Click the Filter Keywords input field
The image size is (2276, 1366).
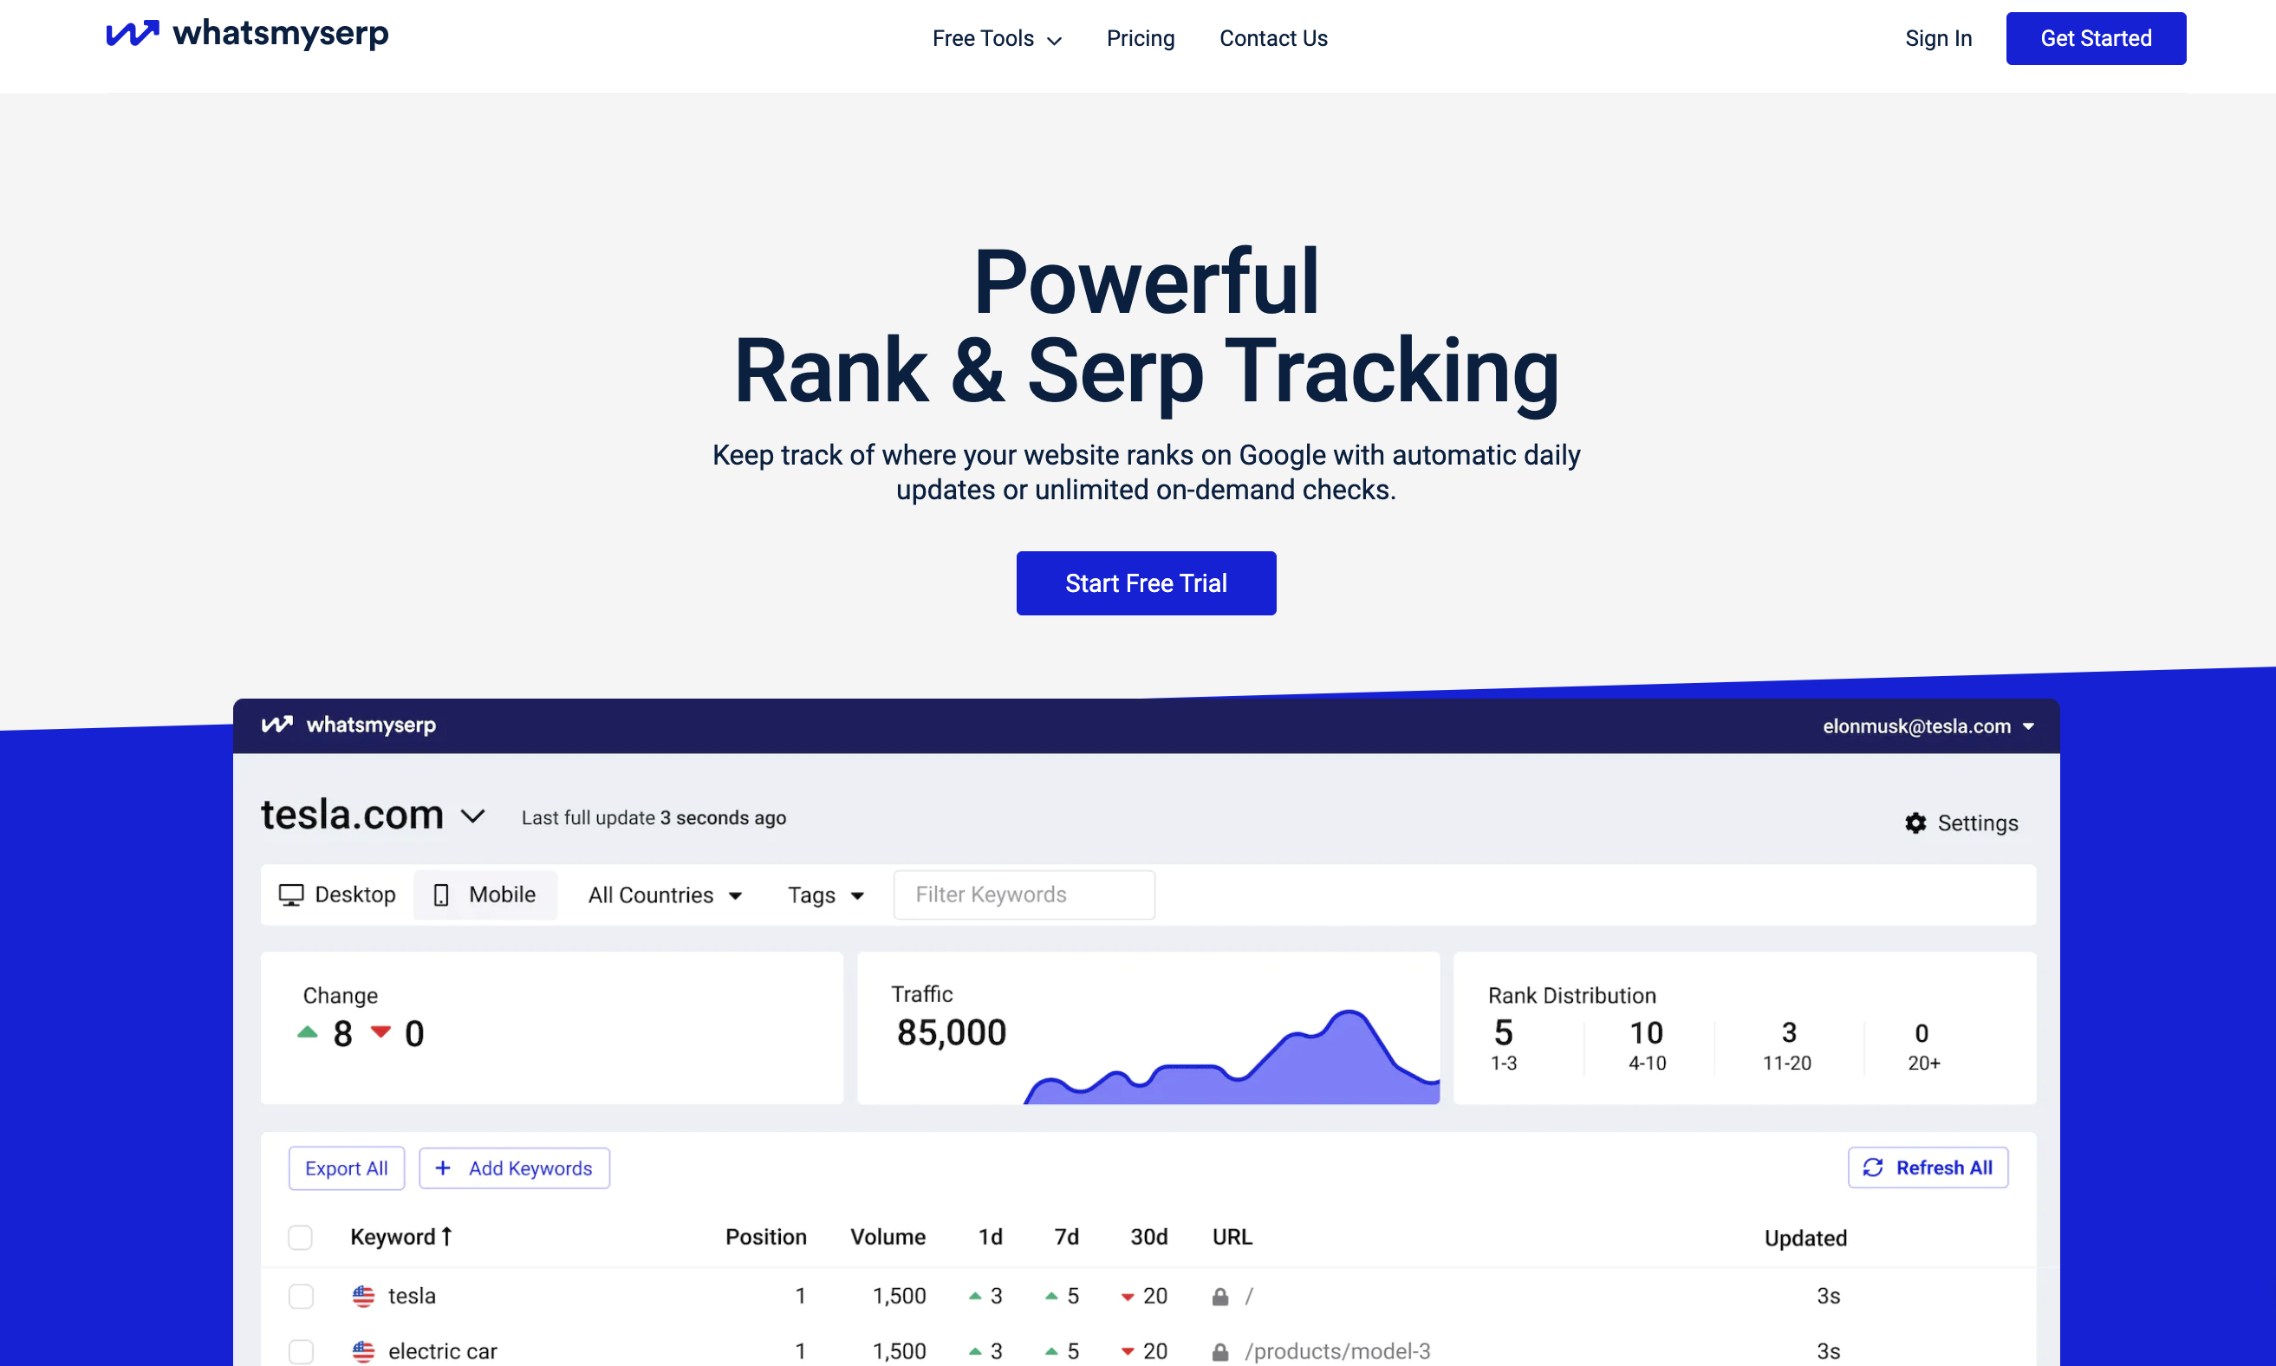click(1024, 893)
